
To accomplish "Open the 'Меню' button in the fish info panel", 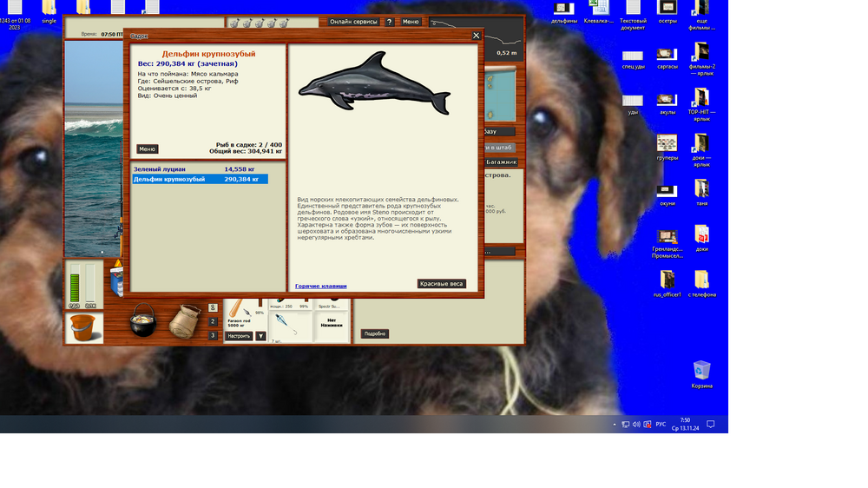I will 148,149.
